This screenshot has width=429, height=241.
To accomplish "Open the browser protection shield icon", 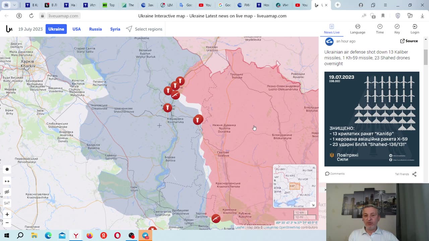I will 398,16.
